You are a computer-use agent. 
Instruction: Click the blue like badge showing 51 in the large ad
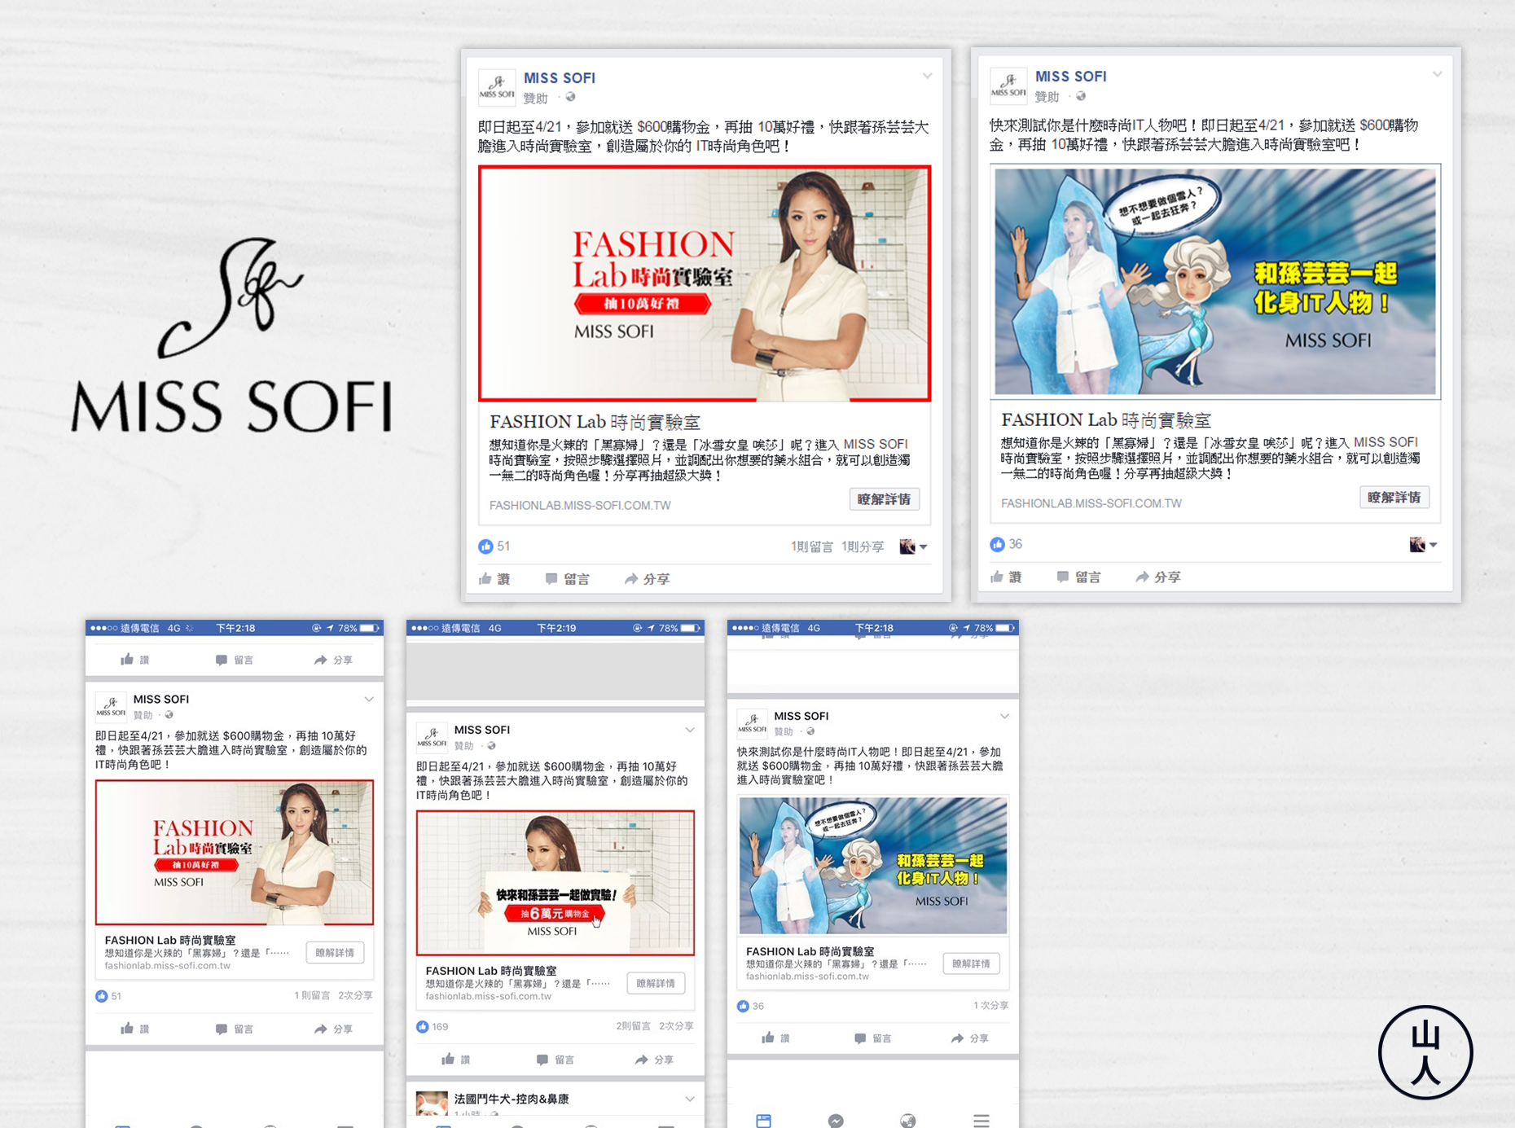485,546
